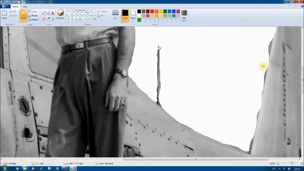Click the Copy button

point(13,16)
